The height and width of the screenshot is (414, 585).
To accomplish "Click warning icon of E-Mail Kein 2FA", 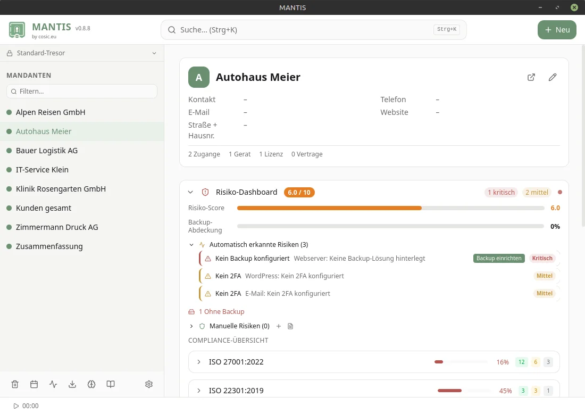I will click(x=208, y=294).
